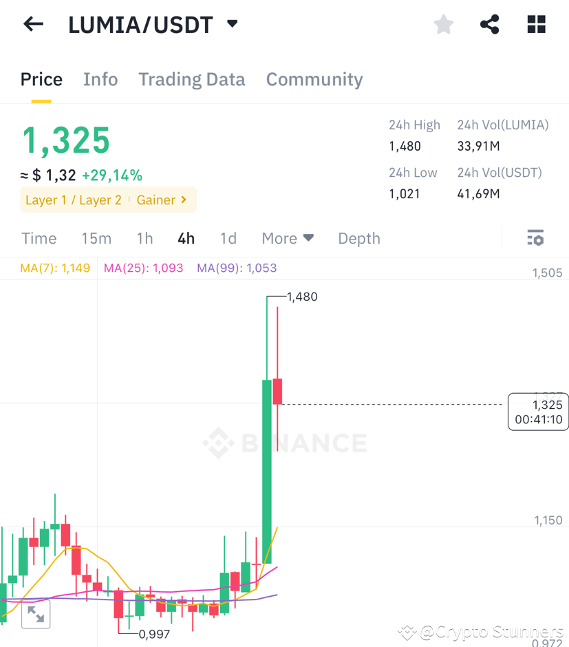Expand the More timeframes dropdown
This screenshot has height=647, width=569.
click(x=288, y=238)
